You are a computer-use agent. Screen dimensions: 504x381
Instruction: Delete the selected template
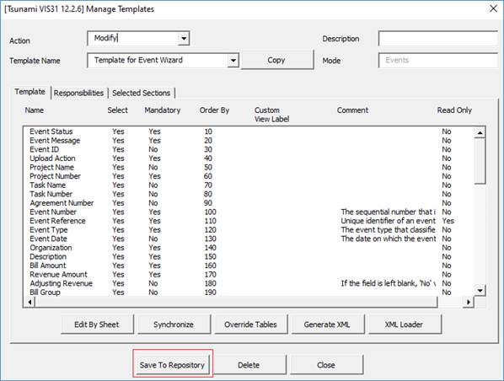(x=249, y=365)
